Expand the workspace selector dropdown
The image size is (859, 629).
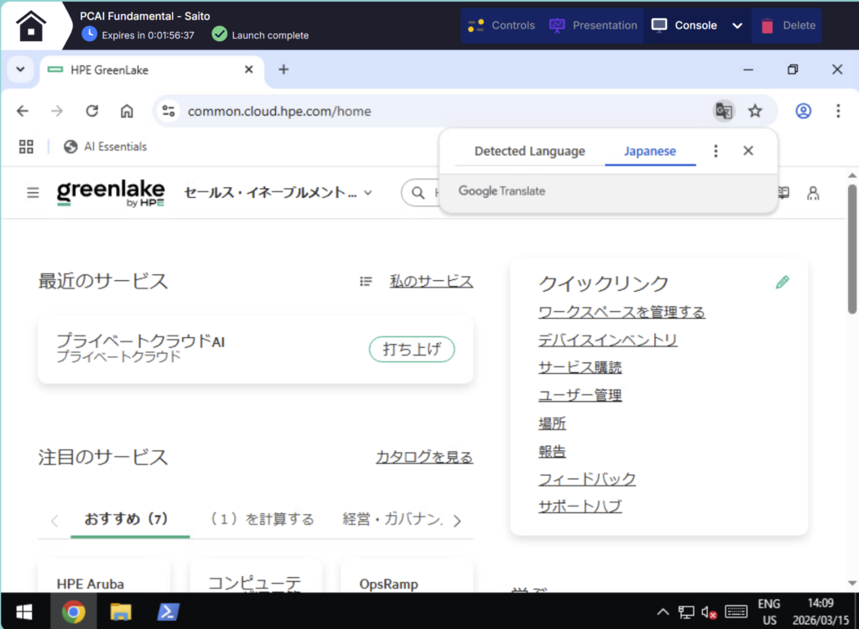coord(367,193)
